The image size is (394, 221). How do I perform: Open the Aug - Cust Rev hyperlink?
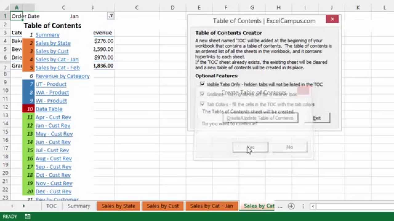click(54, 159)
